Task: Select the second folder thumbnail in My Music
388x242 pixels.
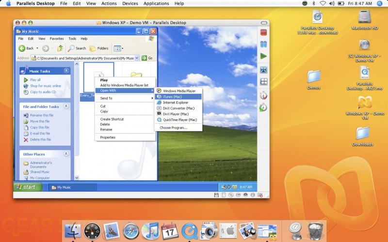Action: [x=136, y=75]
